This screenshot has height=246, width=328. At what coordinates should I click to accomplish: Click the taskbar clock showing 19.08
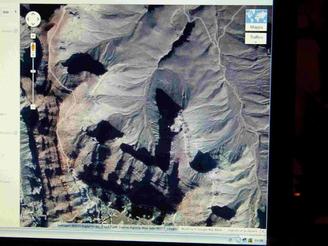(x=259, y=241)
